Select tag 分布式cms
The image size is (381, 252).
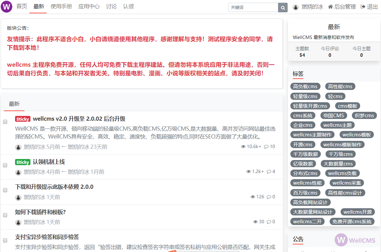[x=305, y=173]
